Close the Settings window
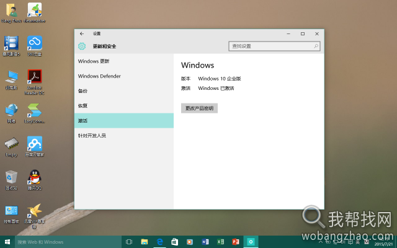Screen dimensions: 397x248 (x=317, y=33)
